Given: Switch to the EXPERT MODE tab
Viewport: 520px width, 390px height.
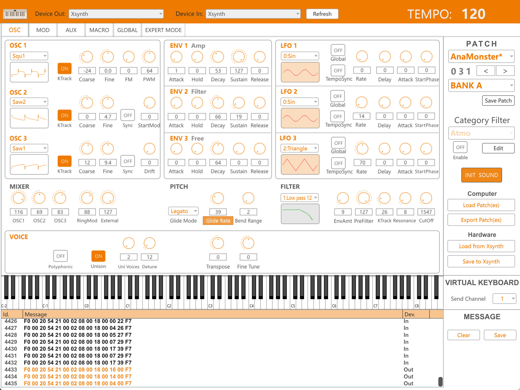Looking at the screenshot, I should 163,30.
